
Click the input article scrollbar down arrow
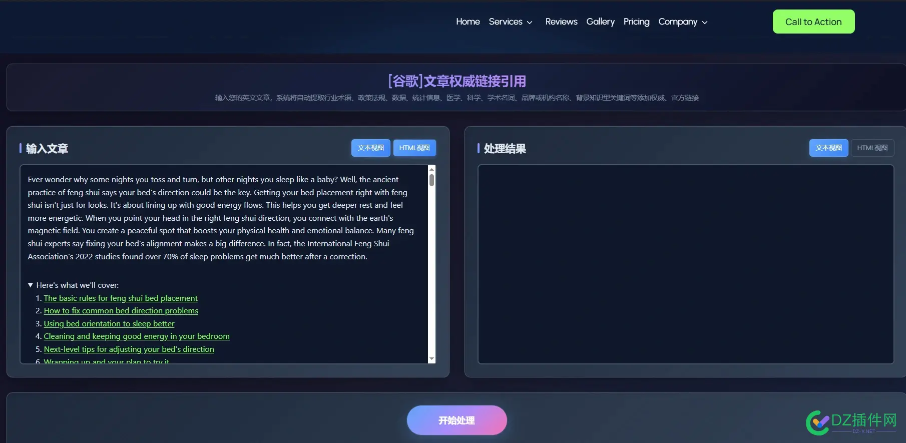tap(431, 359)
